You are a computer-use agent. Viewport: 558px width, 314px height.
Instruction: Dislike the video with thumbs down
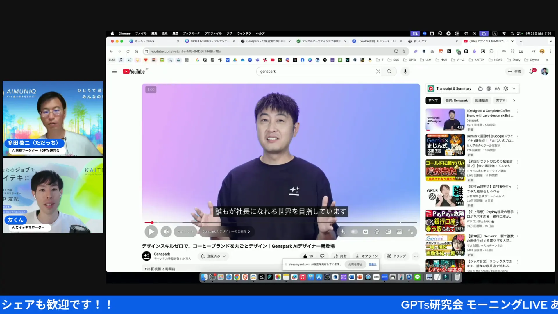[322, 256]
